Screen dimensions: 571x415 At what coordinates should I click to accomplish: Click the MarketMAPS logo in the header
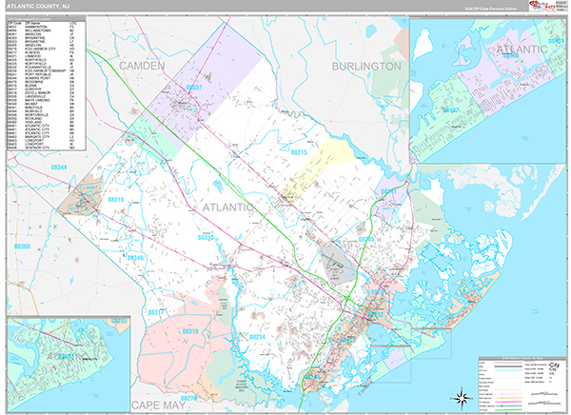(542, 6)
